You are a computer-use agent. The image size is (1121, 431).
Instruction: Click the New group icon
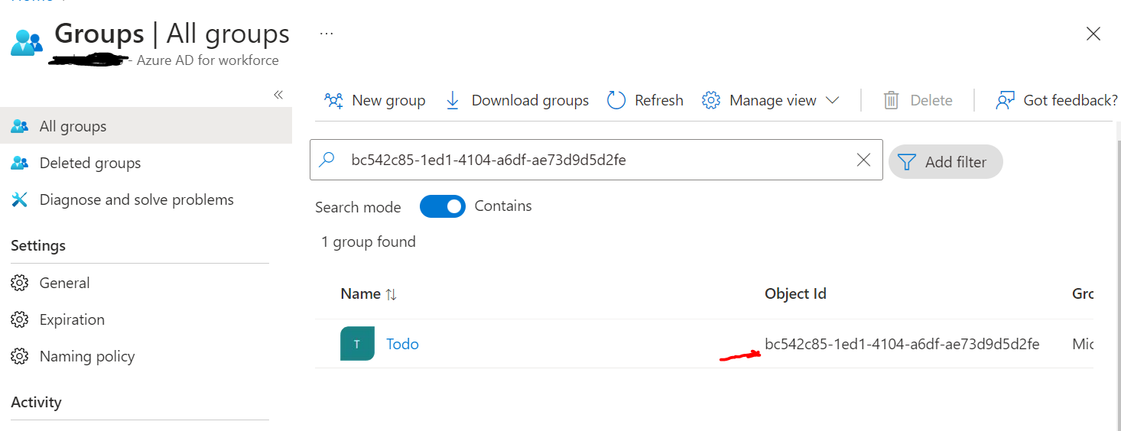coord(333,101)
